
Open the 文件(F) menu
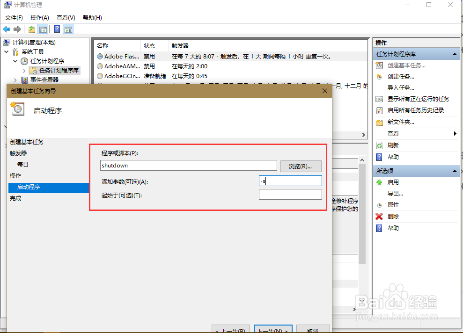coord(14,17)
